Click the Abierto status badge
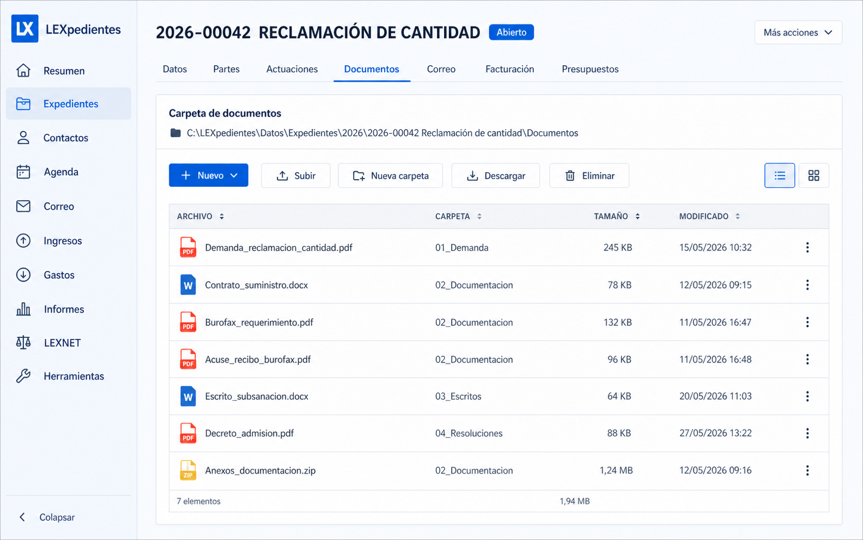The height and width of the screenshot is (540, 863). [x=511, y=32]
